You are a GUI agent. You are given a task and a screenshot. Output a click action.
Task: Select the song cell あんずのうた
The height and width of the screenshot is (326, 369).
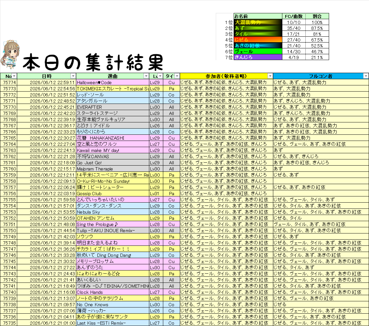(x=113, y=267)
